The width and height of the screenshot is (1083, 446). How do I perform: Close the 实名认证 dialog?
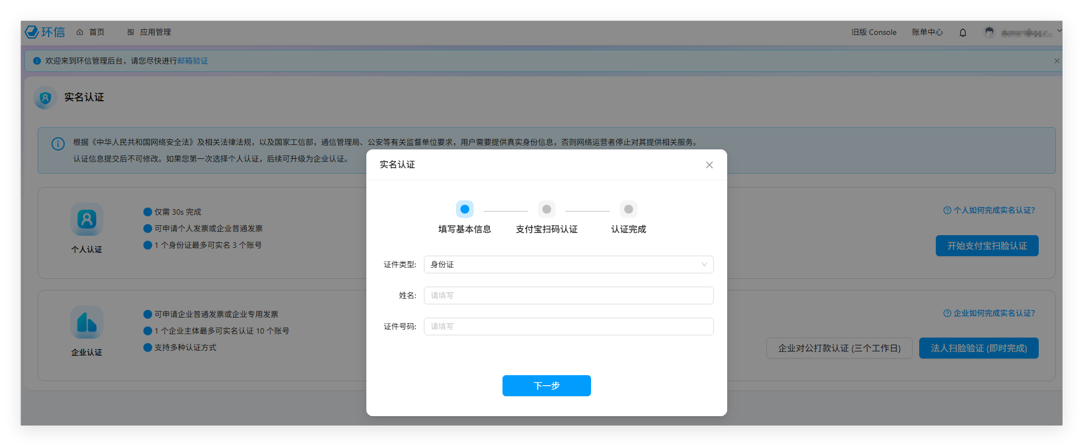tap(709, 165)
